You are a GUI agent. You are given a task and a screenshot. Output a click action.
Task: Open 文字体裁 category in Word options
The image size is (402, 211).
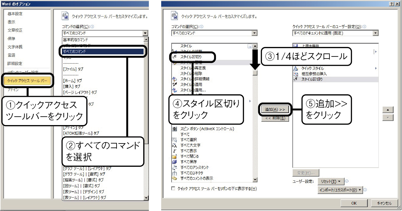(15, 47)
